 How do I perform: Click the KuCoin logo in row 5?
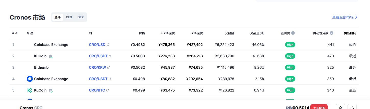click(x=30, y=90)
